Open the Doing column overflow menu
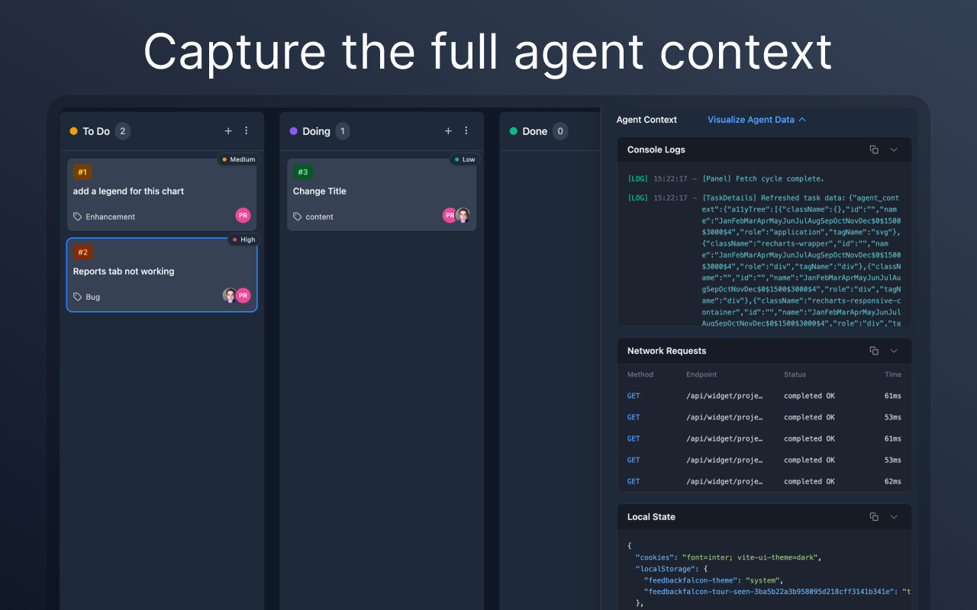 (466, 130)
